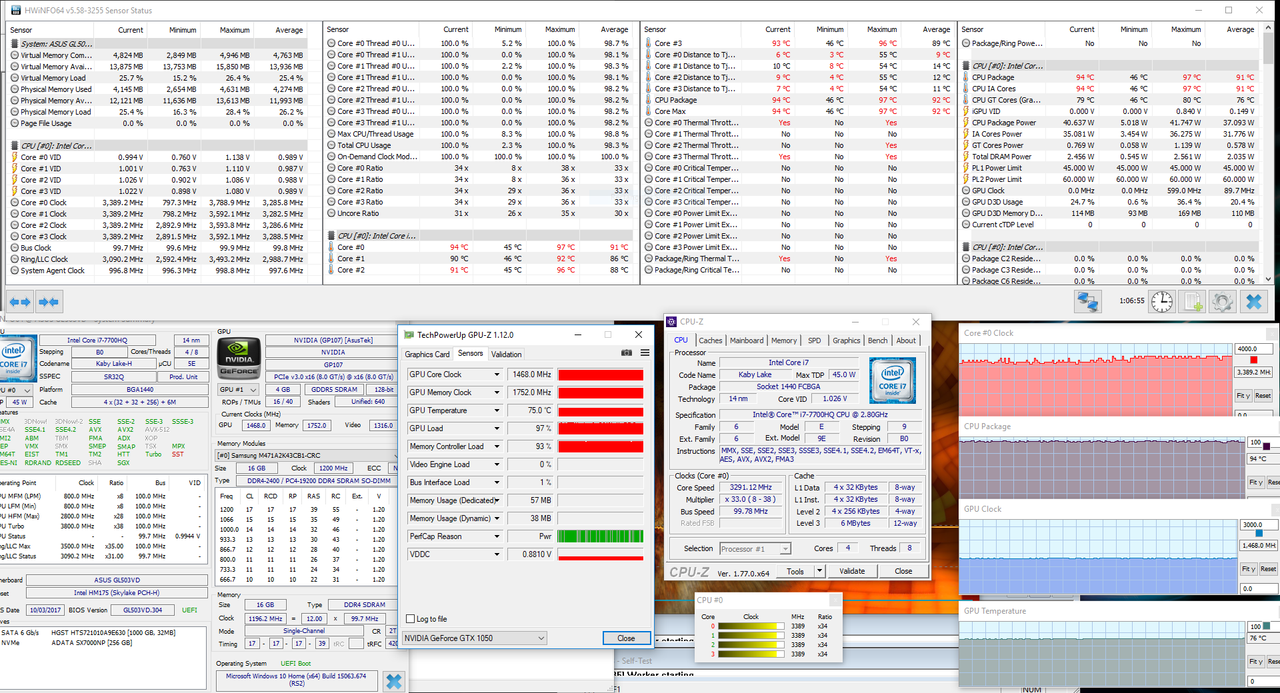Click the Validate button in CPU-Z
The width and height of the screenshot is (1280, 693).
tap(852, 571)
